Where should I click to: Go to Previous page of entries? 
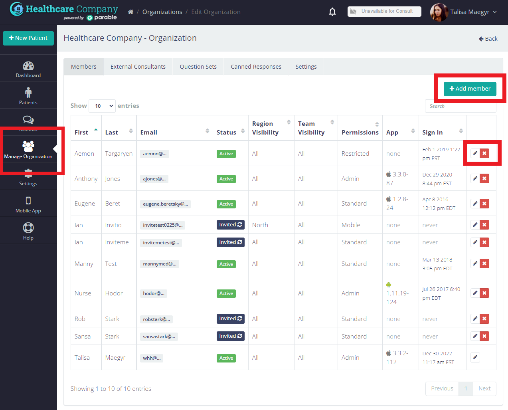point(442,388)
